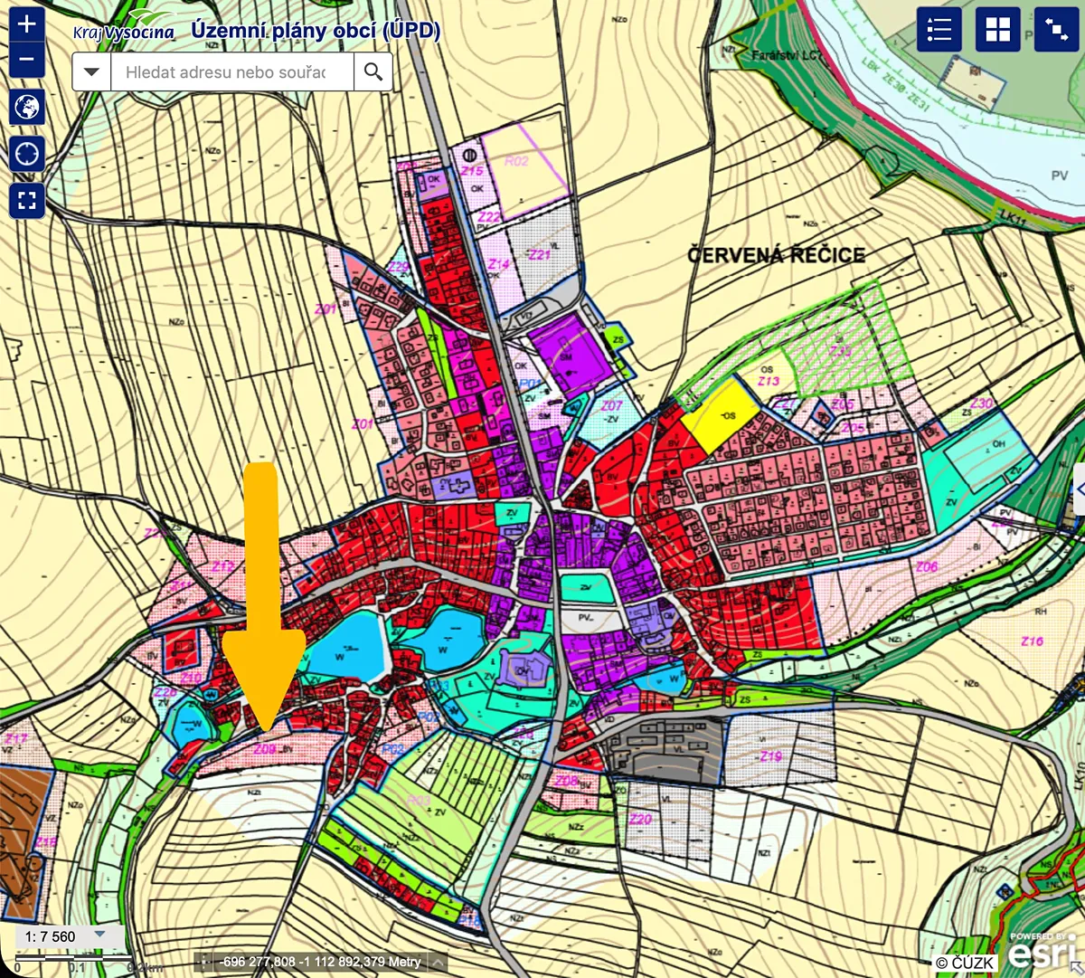Open the legend layer list
This screenshot has width=1085, height=978.
939,30
